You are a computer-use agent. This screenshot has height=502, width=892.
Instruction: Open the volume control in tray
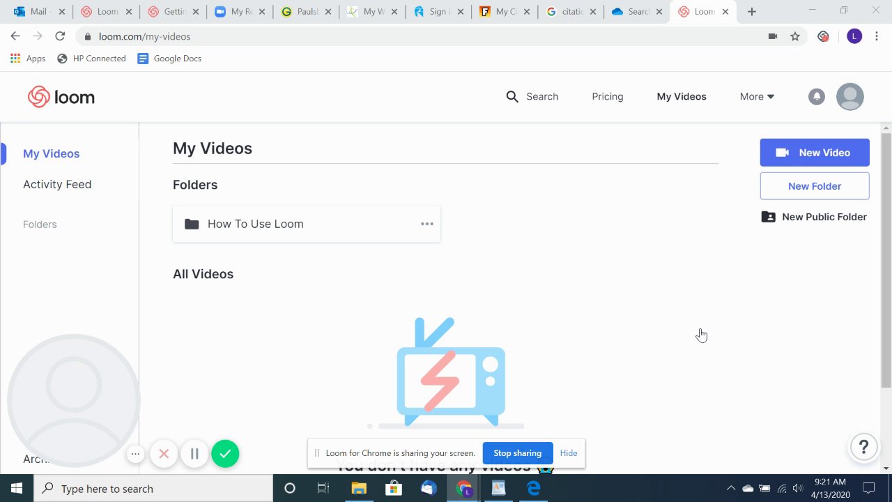798,488
